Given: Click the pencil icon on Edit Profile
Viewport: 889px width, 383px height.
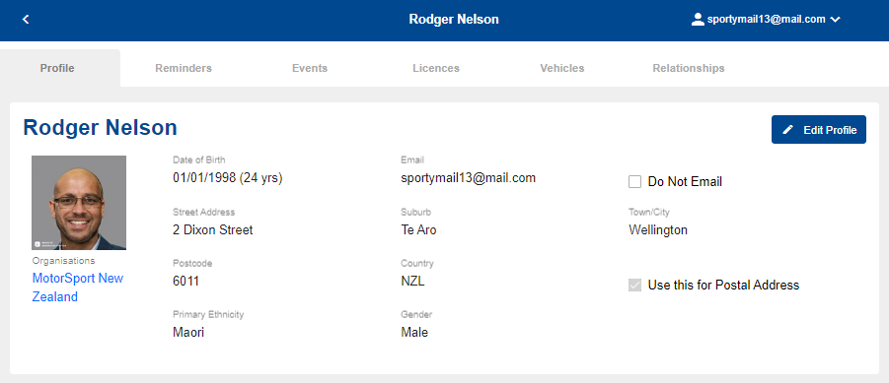Looking at the screenshot, I should pos(788,130).
